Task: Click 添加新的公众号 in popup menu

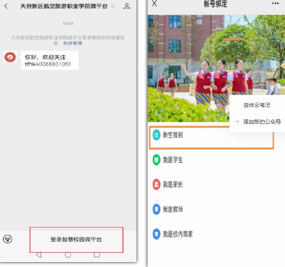Action: click(x=261, y=121)
